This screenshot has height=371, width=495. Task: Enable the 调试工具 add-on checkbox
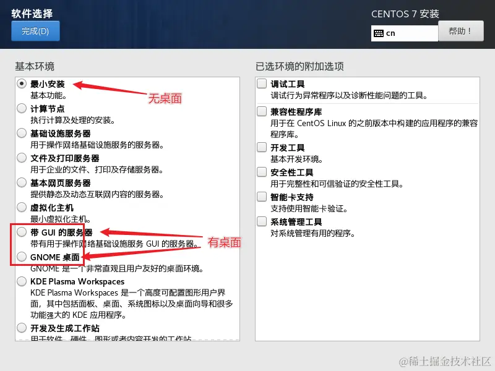click(262, 83)
